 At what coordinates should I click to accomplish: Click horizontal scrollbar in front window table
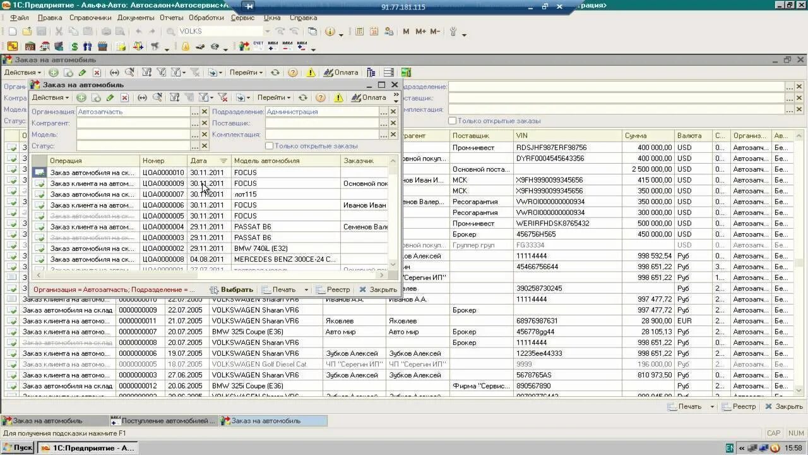pyautogui.click(x=210, y=275)
